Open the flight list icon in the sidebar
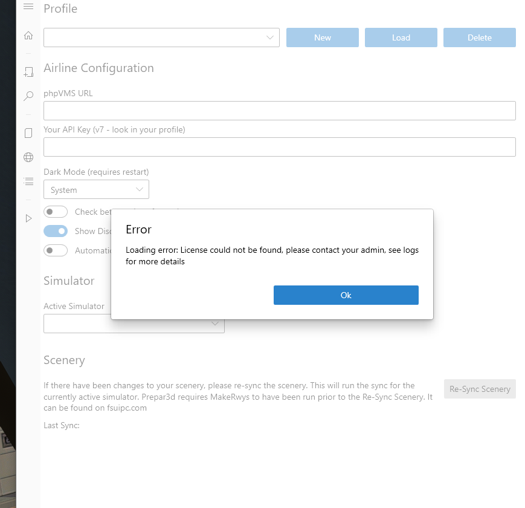The image size is (525, 508). pos(28,181)
